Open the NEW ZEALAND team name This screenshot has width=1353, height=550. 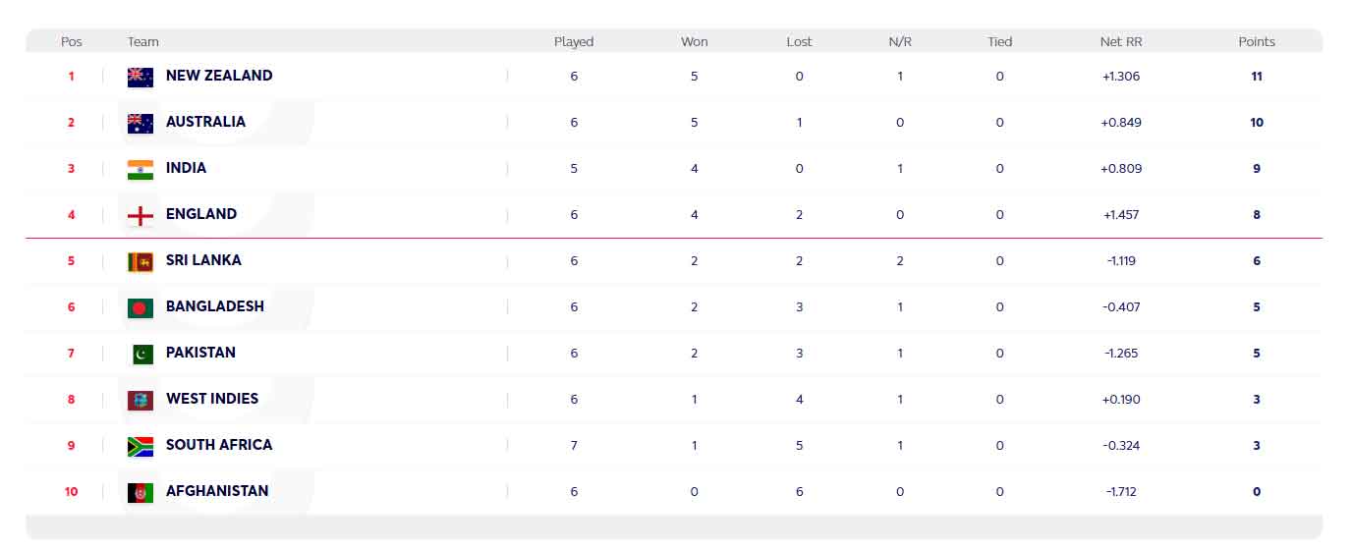tap(219, 76)
